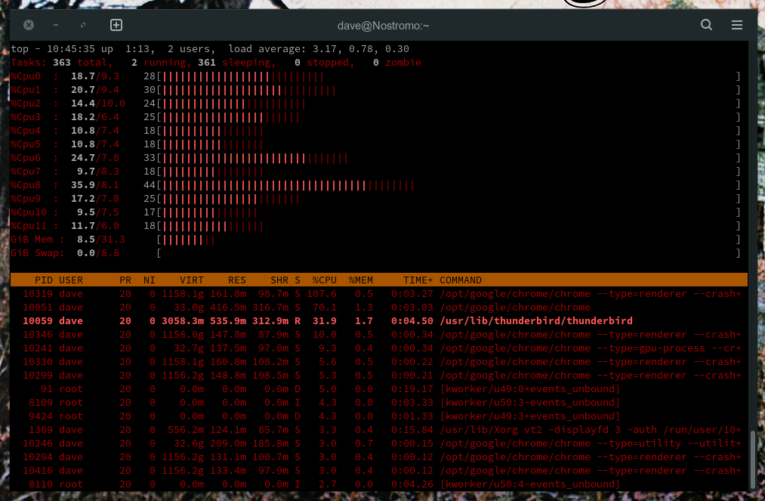Image resolution: width=765 pixels, height=501 pixels.
Task: Click the Cpu8 usage bar
Action: pyautogui.click(x=288, y=185)
